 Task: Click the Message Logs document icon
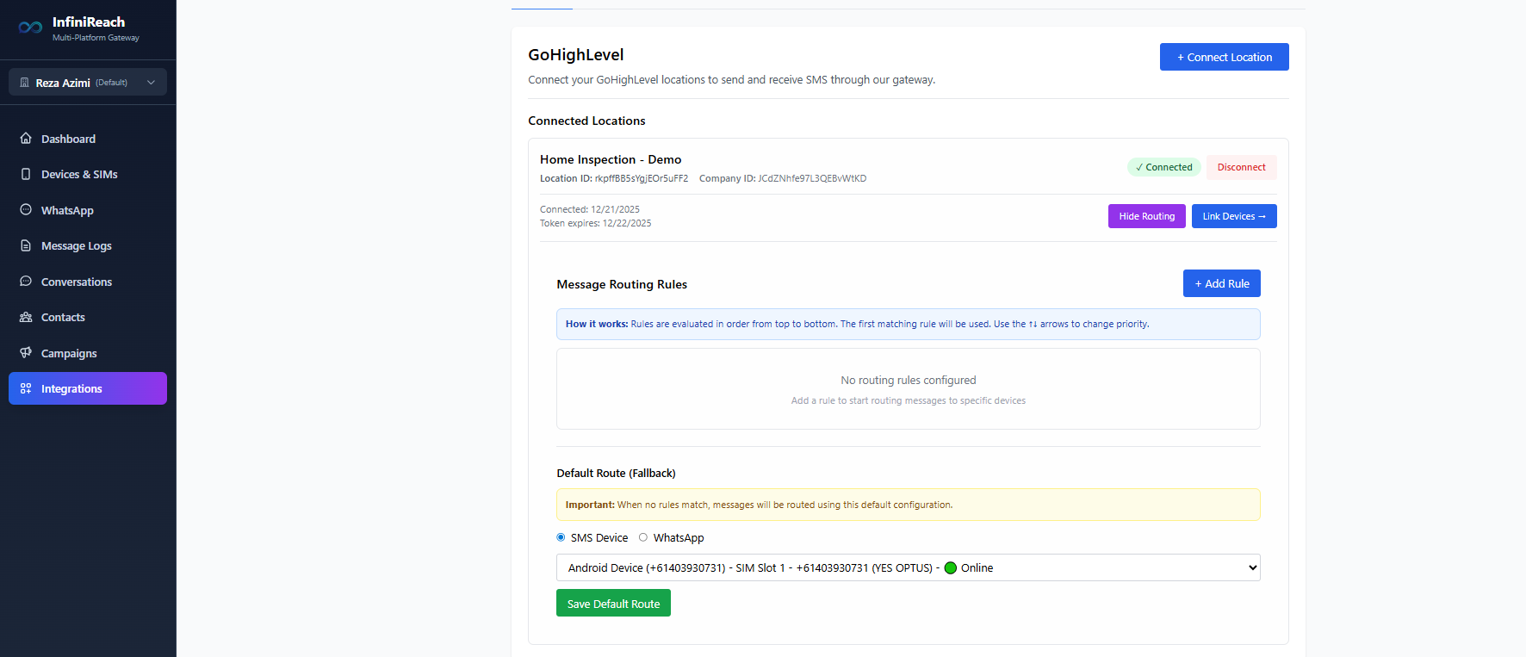[26, 245]
